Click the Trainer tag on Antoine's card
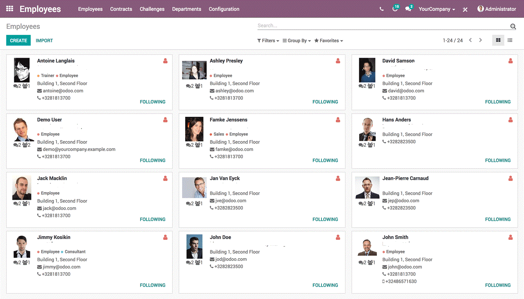This screenshot has width=524, height=299. tap(46, 76)
